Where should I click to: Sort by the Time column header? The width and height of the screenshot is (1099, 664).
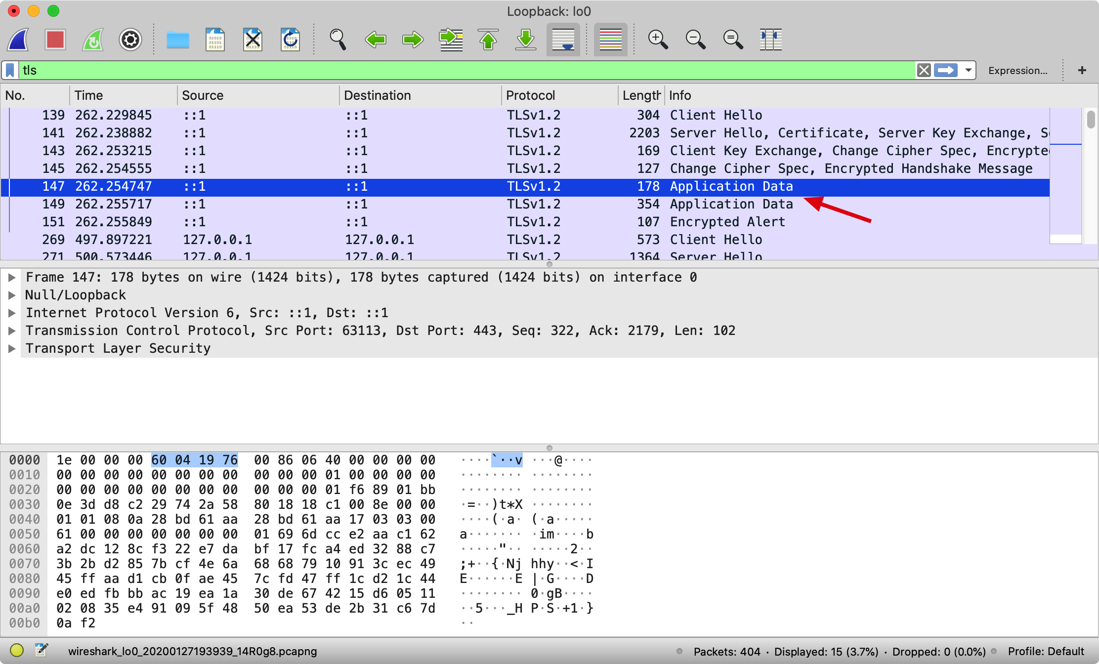click(x=89, y=95)
